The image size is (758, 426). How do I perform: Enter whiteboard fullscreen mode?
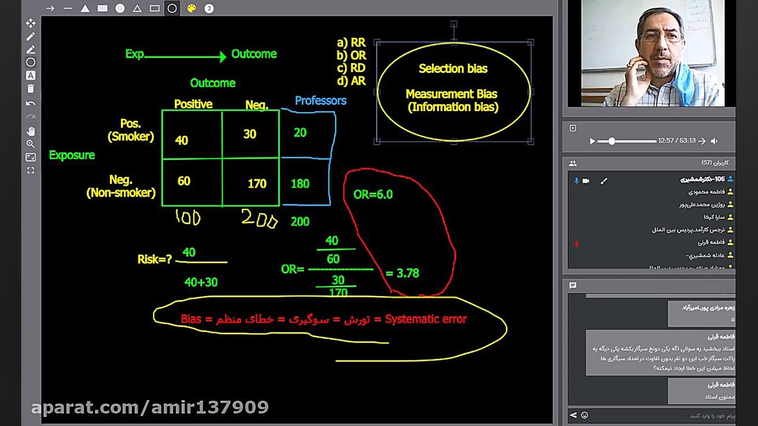tap(30, 171)
